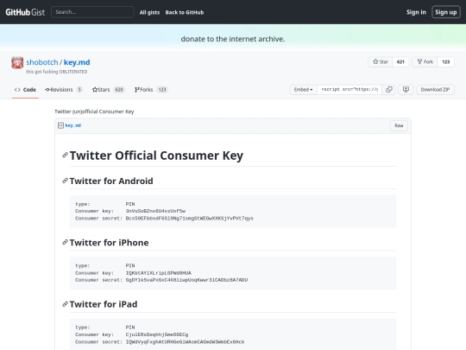Viewport: 466px width, 350px height.
Task: Click Download ZIP button
Action: [x=435, y=90]
